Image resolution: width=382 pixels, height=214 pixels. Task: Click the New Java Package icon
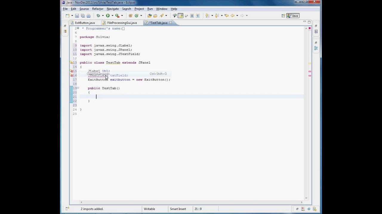130,15
